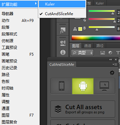
Task: Open 仿制源 panel from the menu
Action: [x=19, y=41]
